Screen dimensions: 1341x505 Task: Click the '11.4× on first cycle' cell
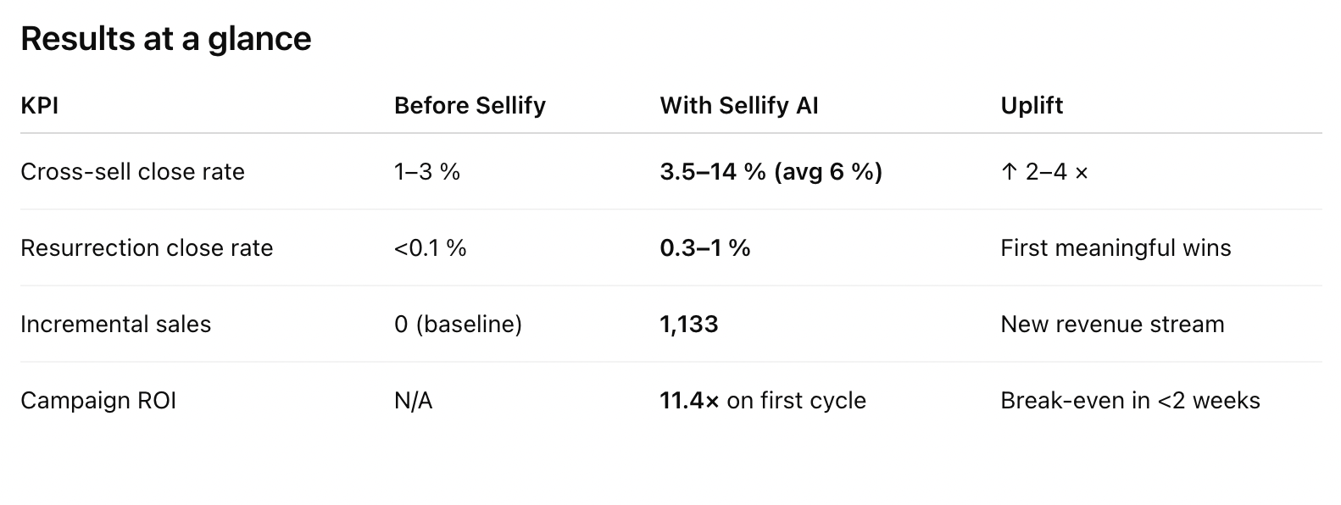[x=763, y=401]
